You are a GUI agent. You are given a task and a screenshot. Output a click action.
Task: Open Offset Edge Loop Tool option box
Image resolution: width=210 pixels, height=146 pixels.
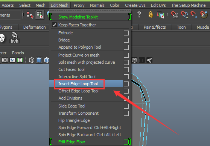(126, 91)
